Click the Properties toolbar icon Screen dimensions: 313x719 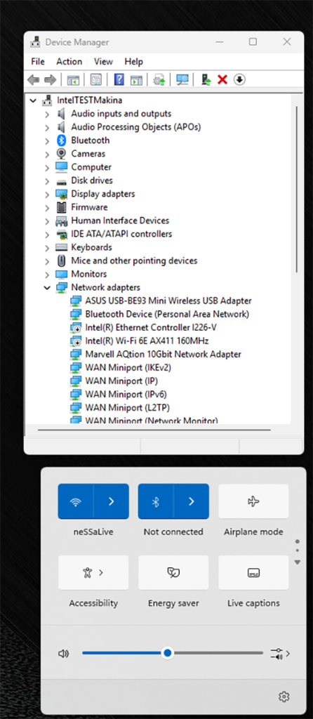95,80
